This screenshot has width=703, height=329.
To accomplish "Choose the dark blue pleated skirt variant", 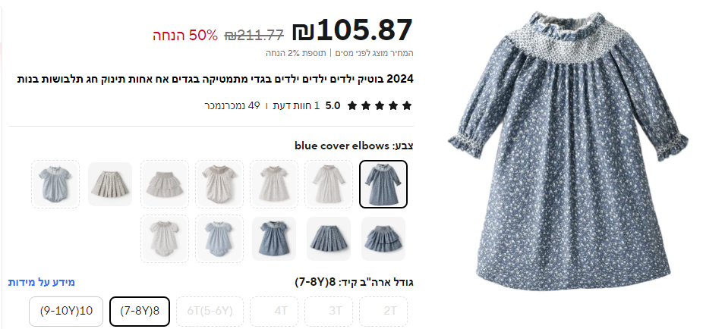I will click(x=329, y=239).
